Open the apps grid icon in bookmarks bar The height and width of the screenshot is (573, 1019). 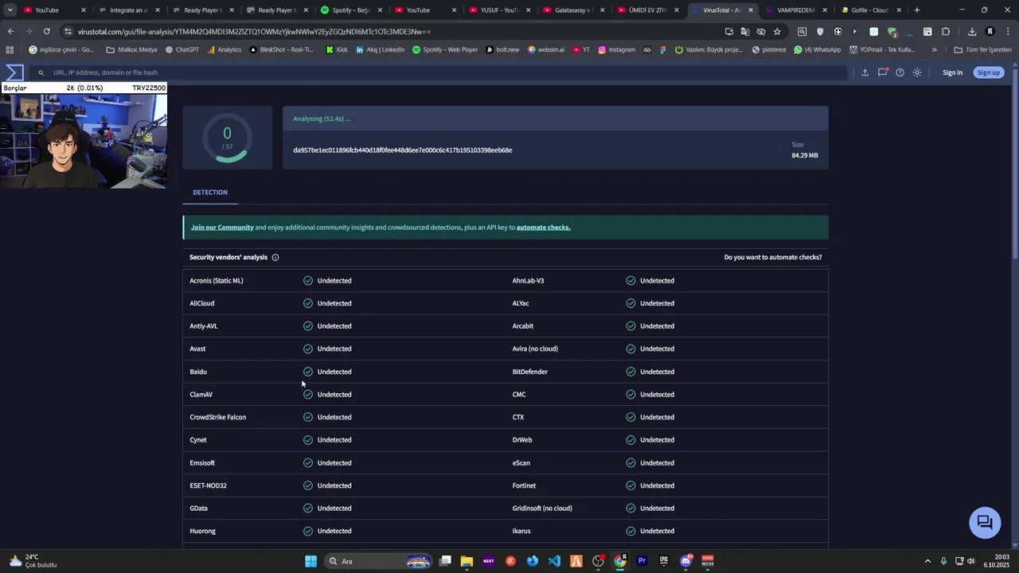(10, 49)
